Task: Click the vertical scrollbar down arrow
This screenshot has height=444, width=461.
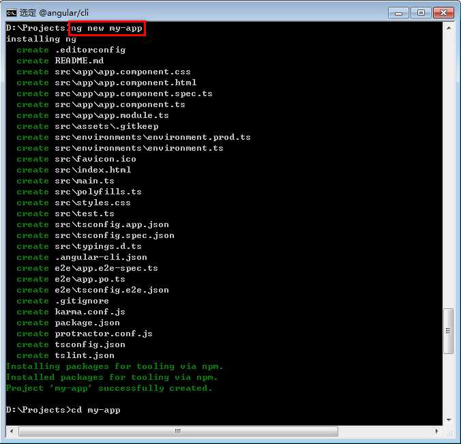Action: coord(448,419)
